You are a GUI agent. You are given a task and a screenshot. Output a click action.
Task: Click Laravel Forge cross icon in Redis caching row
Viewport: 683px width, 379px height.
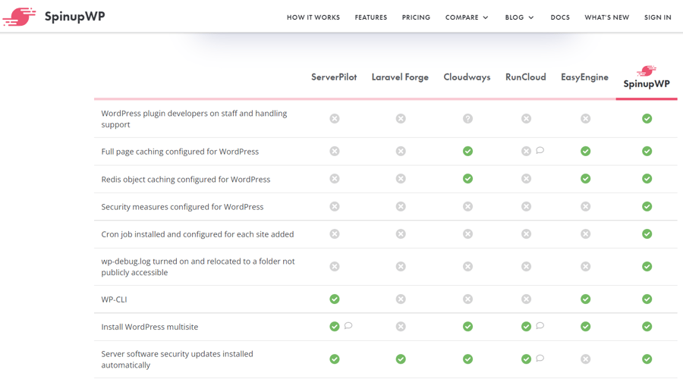[401, 178]
